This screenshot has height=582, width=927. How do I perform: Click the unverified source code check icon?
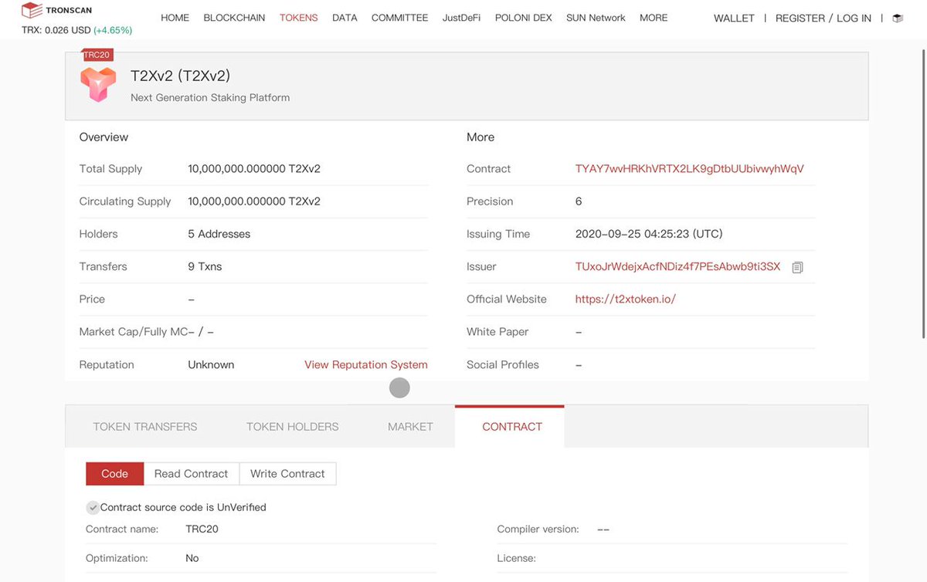93,507
